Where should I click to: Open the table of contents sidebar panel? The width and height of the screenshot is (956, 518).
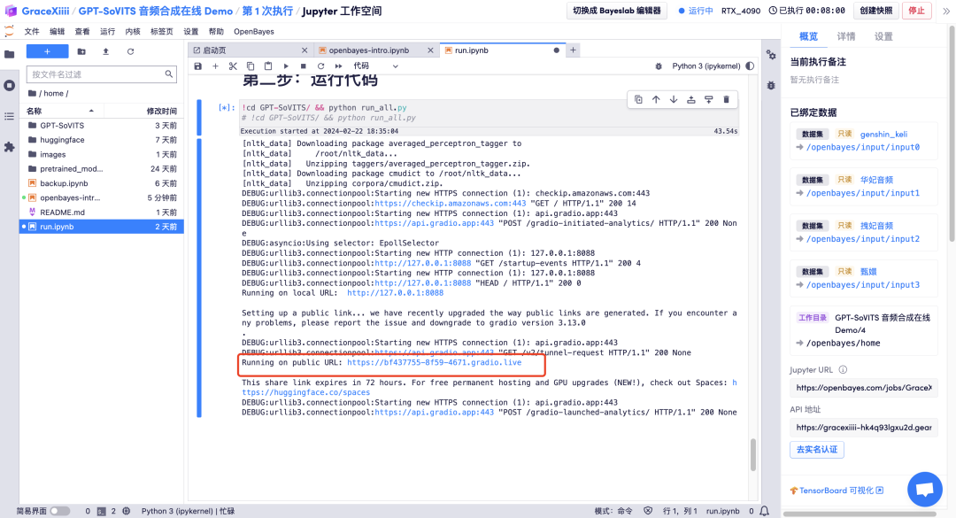[9, 116]
